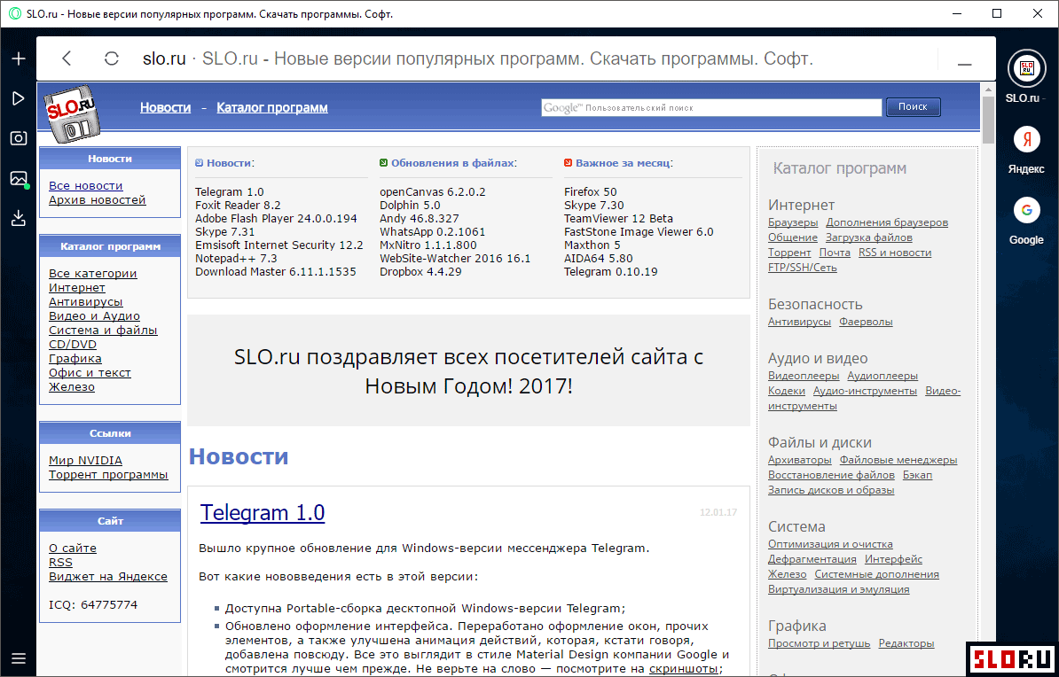
Task: Open the downloads panel in the left sidebar
Action: click(x=19, y=218)
